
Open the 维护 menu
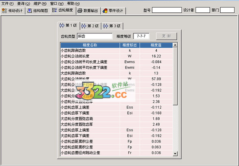(x=40, y=3)
